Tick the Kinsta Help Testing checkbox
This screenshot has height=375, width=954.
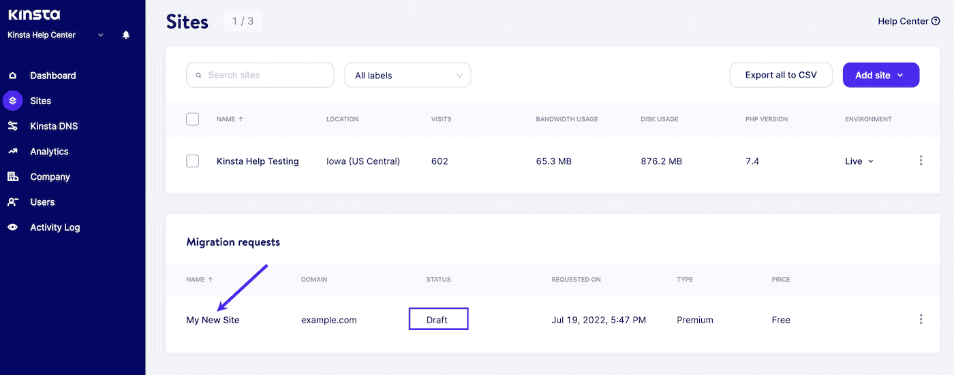(x=193, y=161)
